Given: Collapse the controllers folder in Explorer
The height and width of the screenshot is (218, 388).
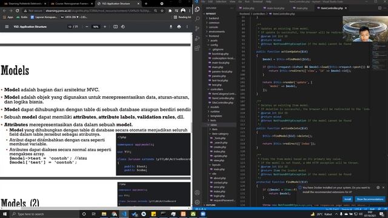Looking at the screenshot, I should click(x=216, y=89).
